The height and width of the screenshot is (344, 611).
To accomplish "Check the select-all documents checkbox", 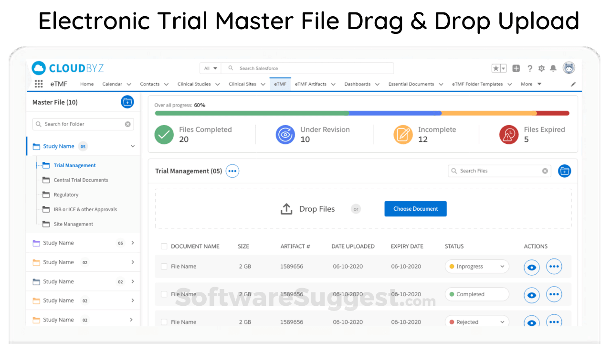I will (164, 246).
